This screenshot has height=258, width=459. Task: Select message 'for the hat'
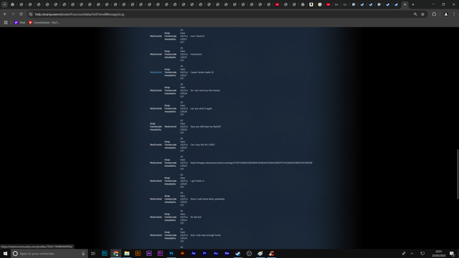(196, 217)
